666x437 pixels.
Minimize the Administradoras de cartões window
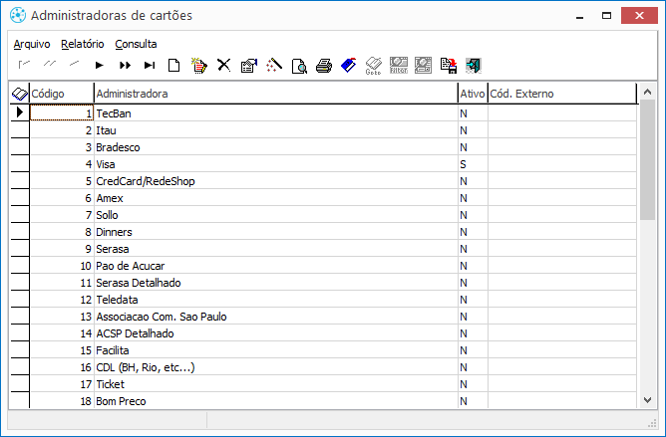click(x=580, y=16)
